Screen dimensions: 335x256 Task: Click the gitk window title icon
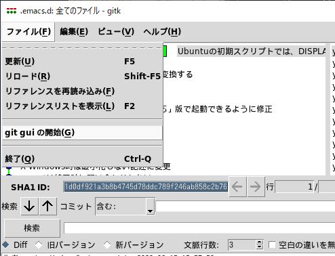click(12, 11)
